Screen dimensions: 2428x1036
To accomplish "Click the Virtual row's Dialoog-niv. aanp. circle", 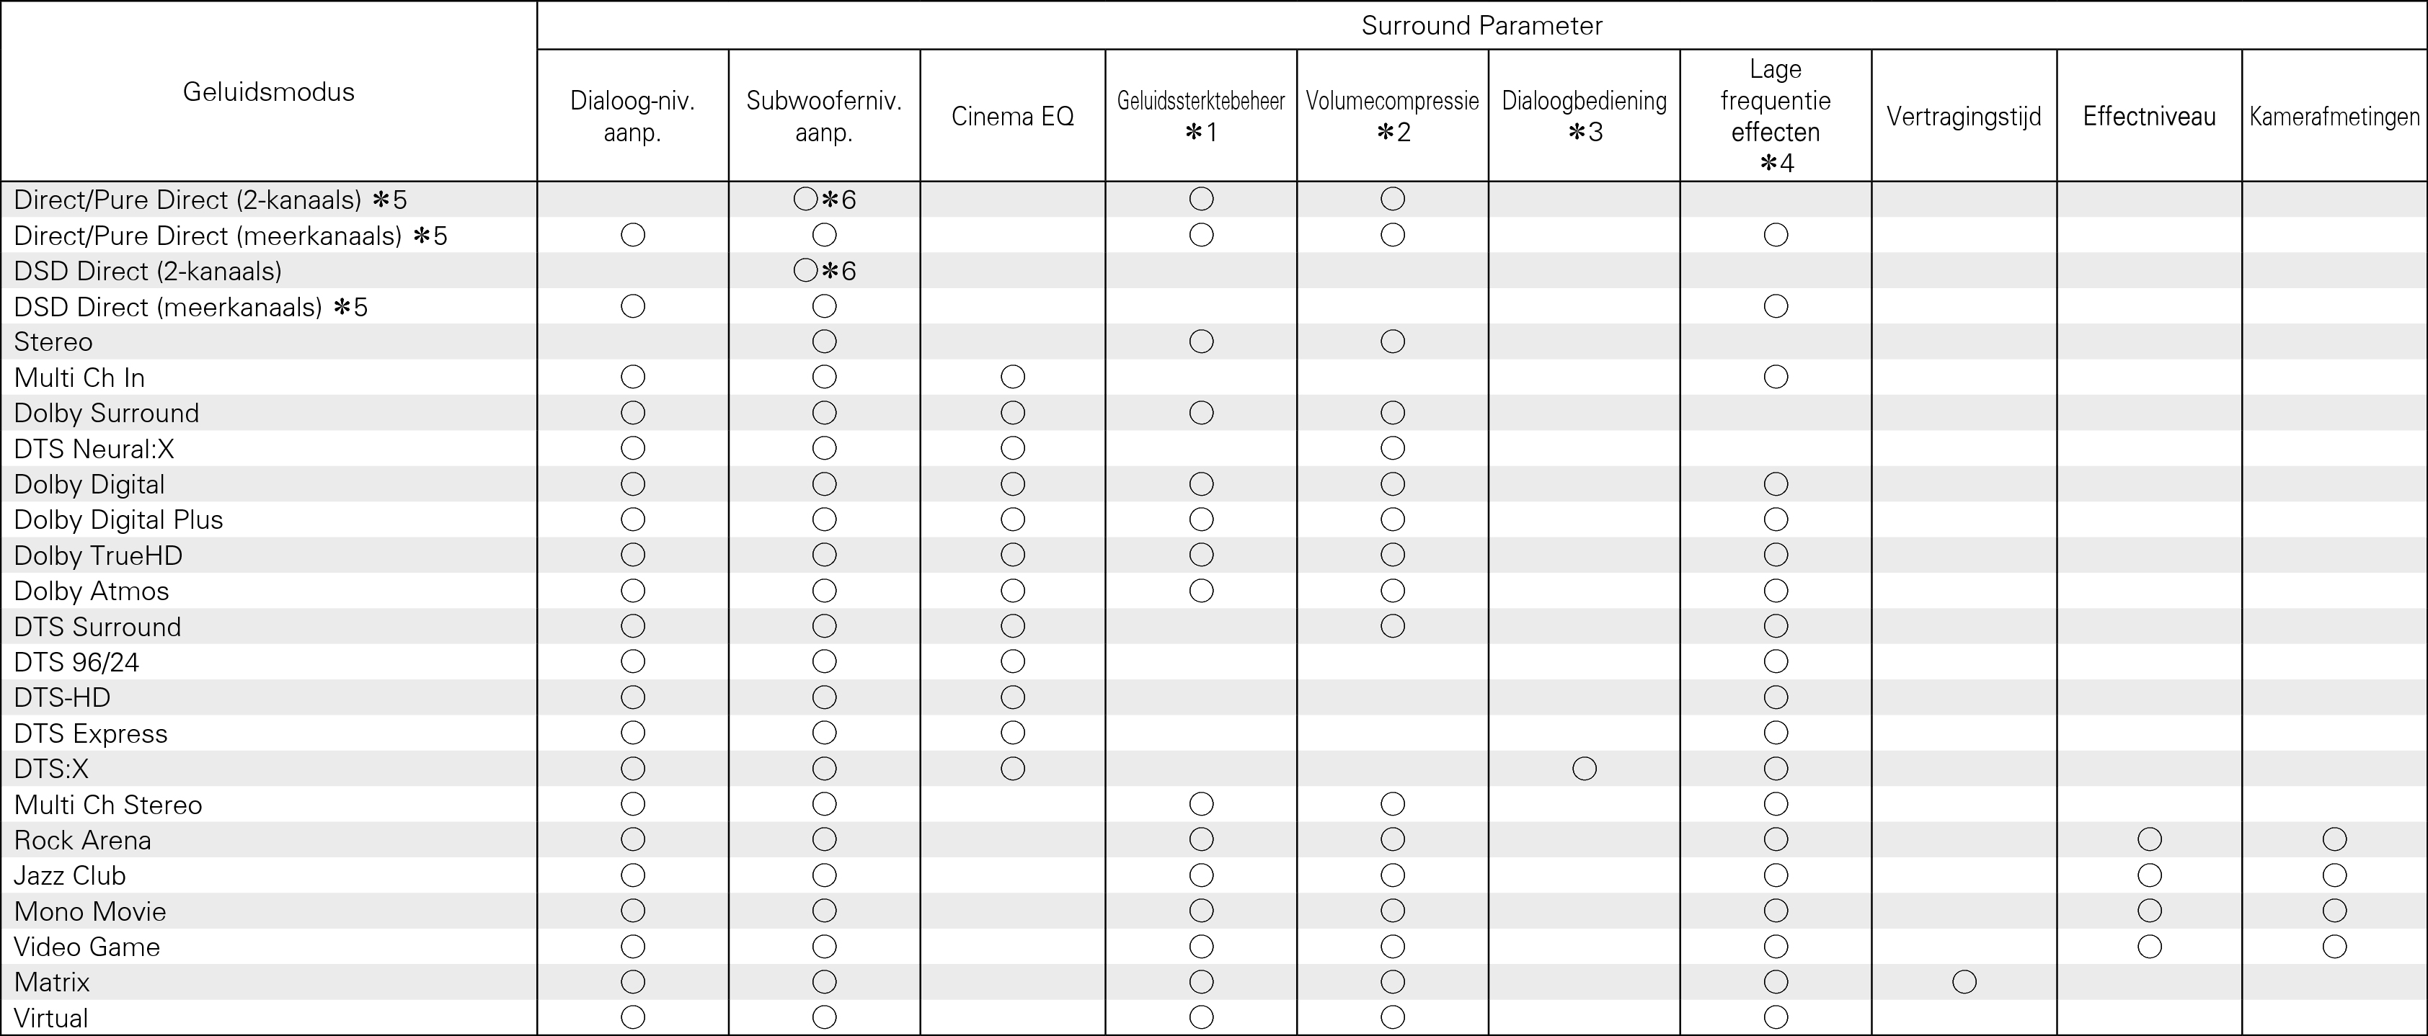I will click(634, 1017).
